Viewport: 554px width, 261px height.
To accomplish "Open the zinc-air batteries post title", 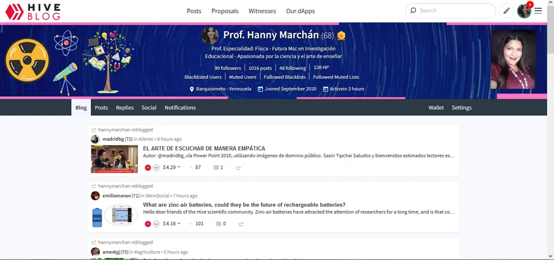I will pos(244,205).
